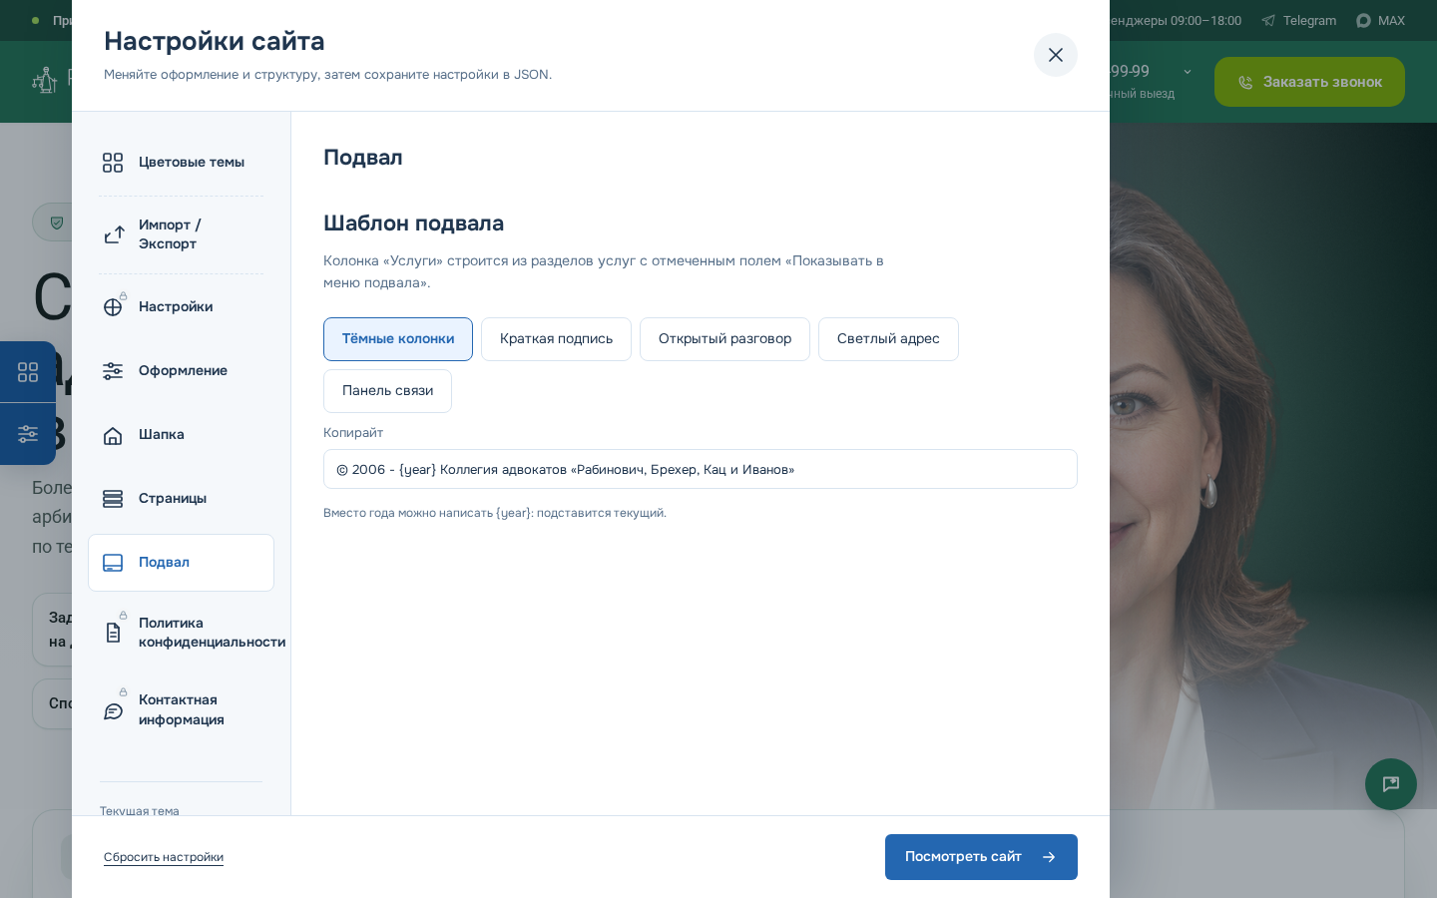Select the Краткая подпись footer template
Image resolution: width=1437 pixels, height=898 pixels.
[556, 339]
